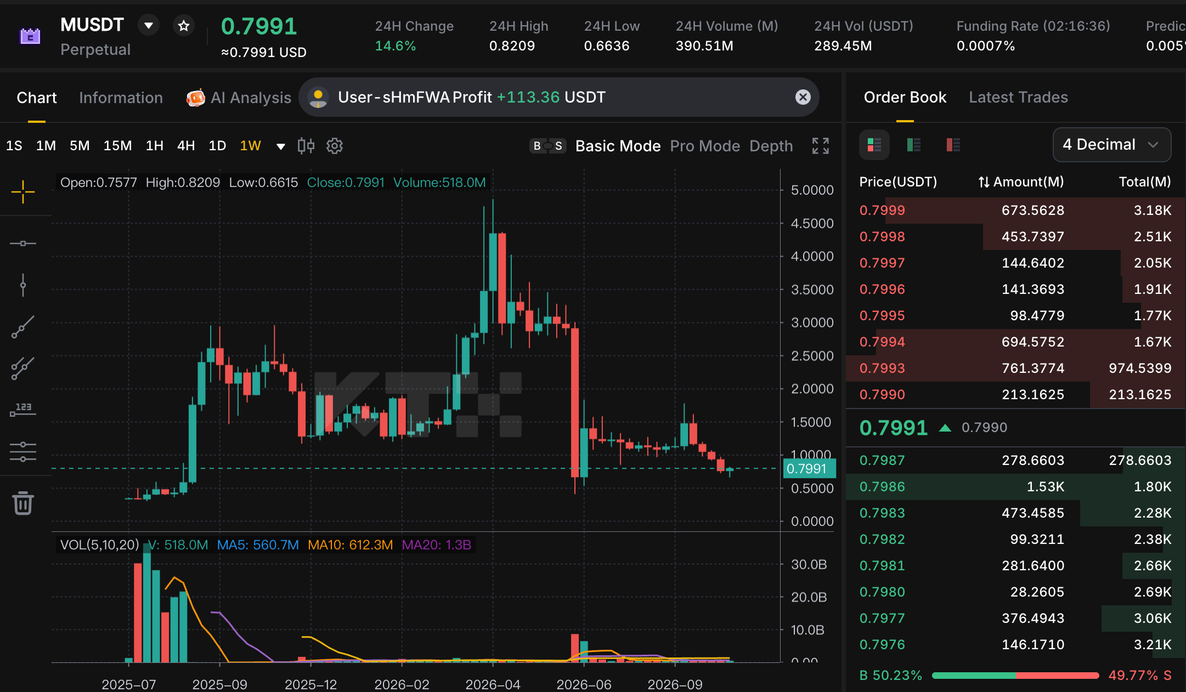Screen dimensions: 1186x692
Task: Click the 0.7991 current price axis label
Action: pos(809,468)
